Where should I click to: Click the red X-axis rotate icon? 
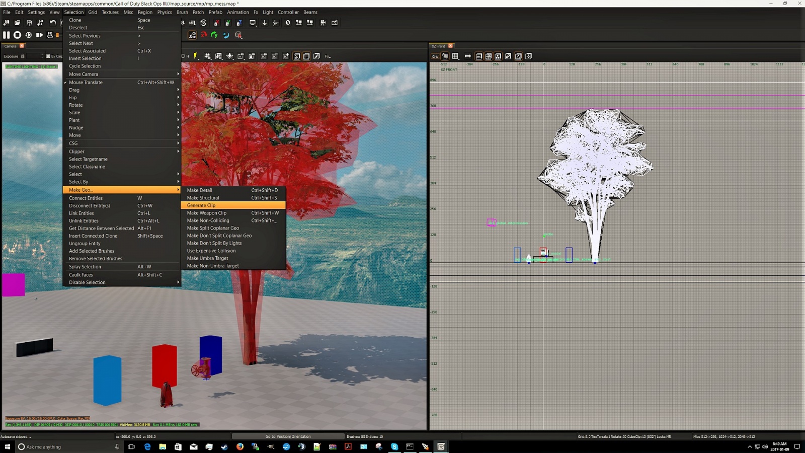(204, 35)
